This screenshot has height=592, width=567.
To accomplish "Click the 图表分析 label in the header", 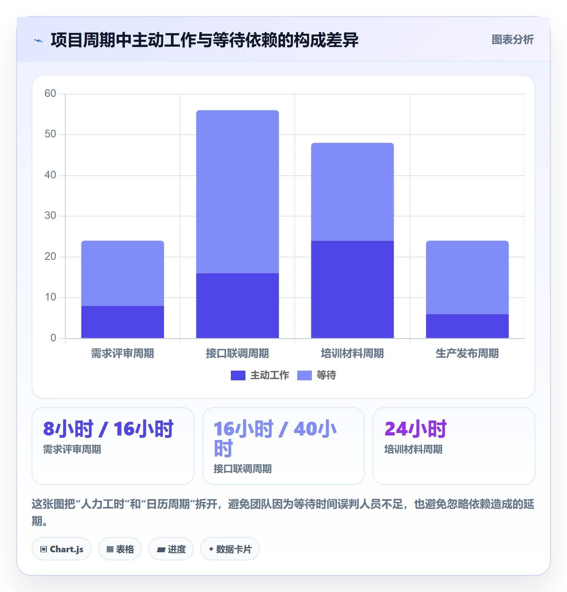I will [512, 40].
